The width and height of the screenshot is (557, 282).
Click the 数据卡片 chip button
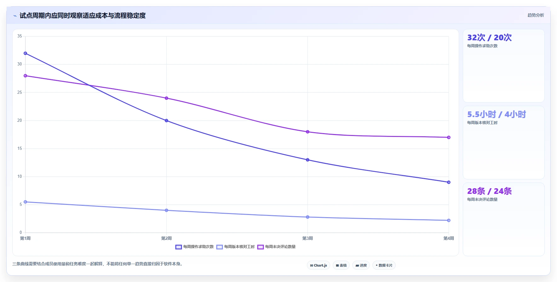coord(384,265)
